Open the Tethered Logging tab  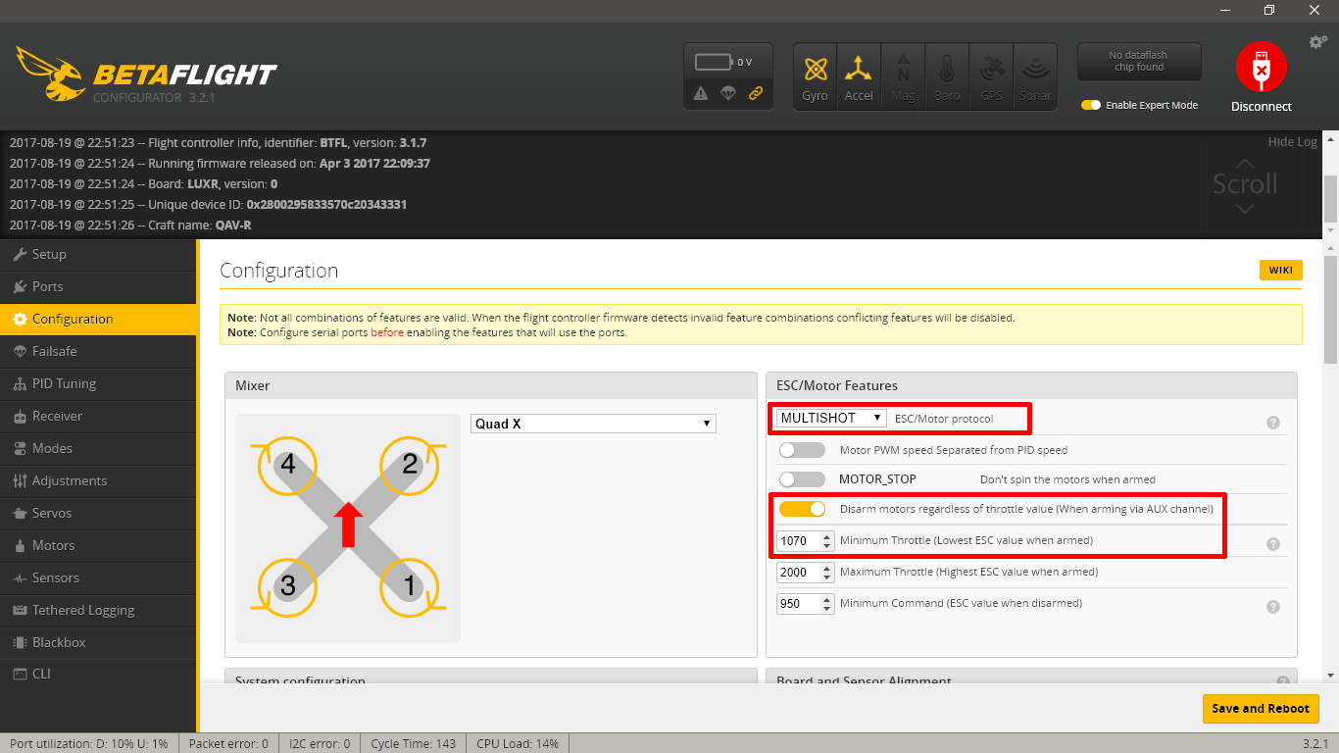tap(98, 610)
